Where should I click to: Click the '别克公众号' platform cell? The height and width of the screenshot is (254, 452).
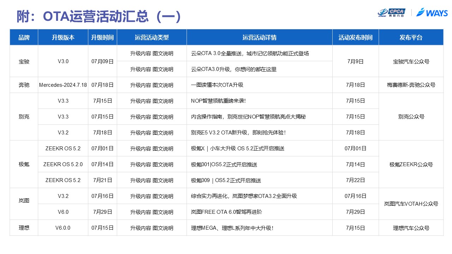point(411,117)
